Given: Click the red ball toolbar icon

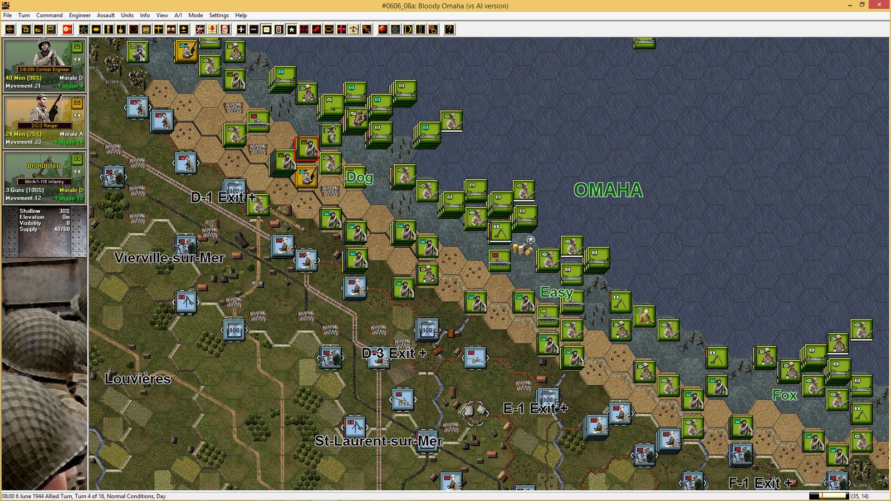Looking at the screenshot, I should pos(383,29).
